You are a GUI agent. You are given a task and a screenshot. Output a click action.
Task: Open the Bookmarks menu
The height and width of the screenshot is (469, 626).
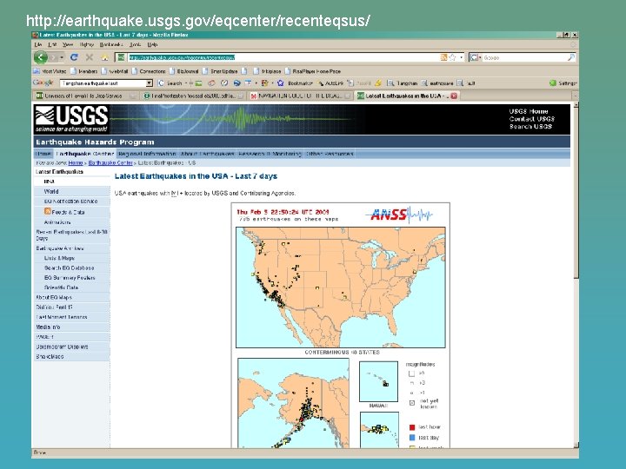coord(111,44)
